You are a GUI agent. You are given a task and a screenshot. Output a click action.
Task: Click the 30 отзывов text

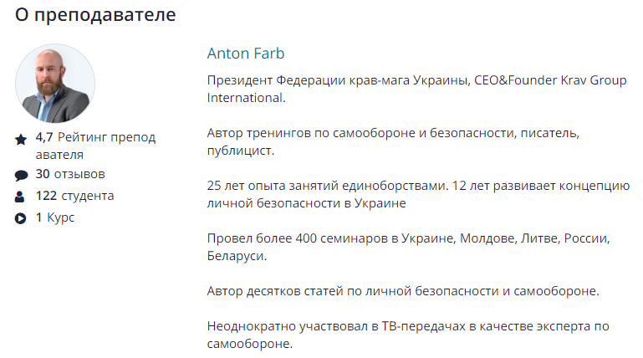point(70,175)
